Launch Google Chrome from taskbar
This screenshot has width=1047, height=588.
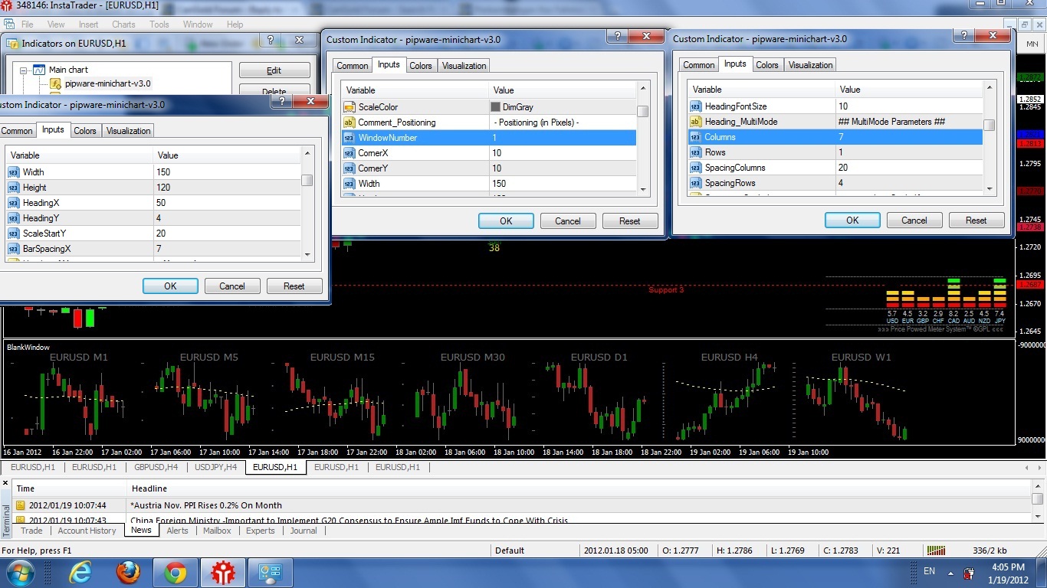176,572
